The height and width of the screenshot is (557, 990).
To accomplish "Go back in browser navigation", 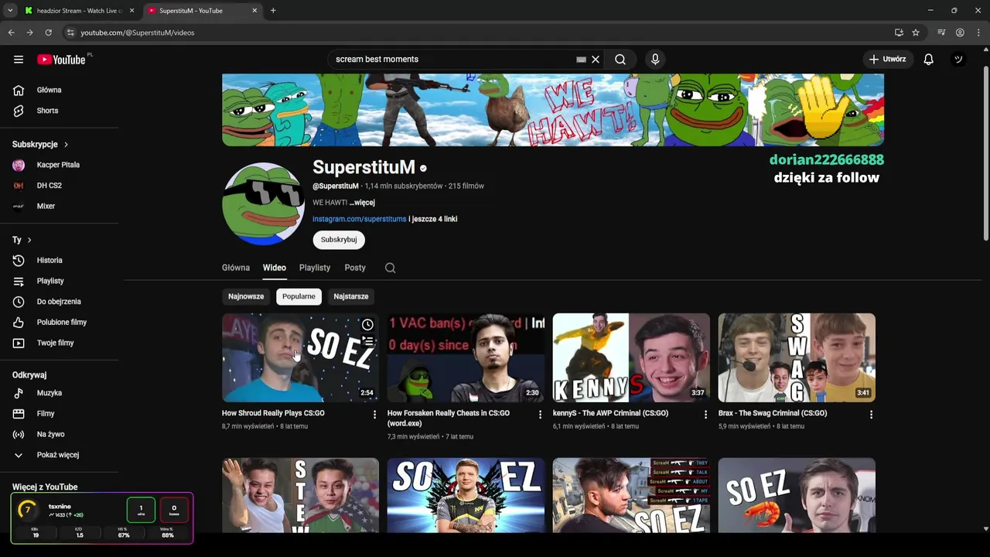I will 11,32.
